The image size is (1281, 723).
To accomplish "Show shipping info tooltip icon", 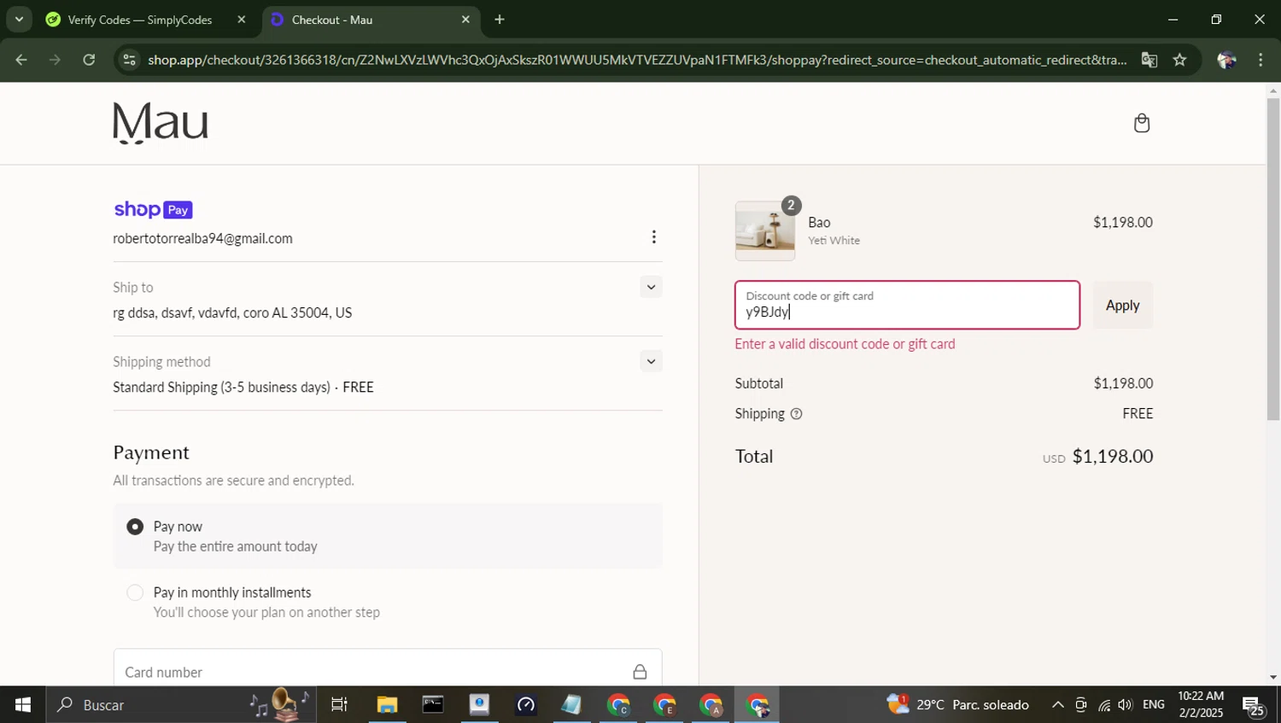I will (x=796, y=414).
